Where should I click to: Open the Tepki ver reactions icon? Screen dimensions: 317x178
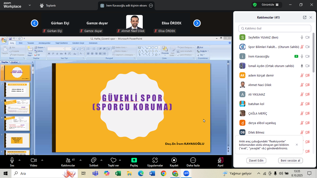(113, 160)
